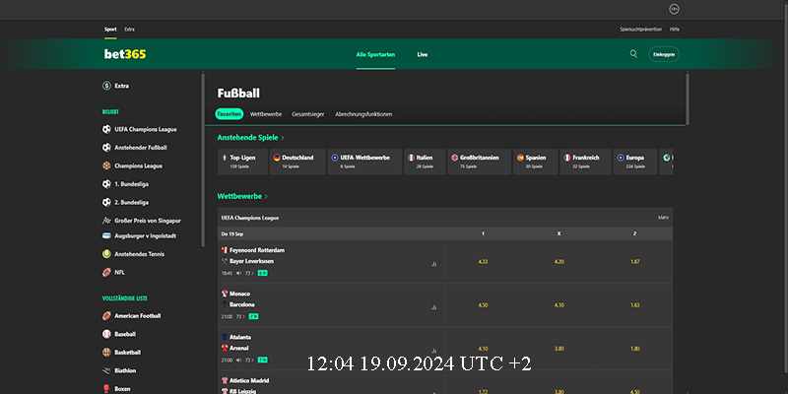
Task: Click the Spanien flag icon
Action: coord(521,158)
